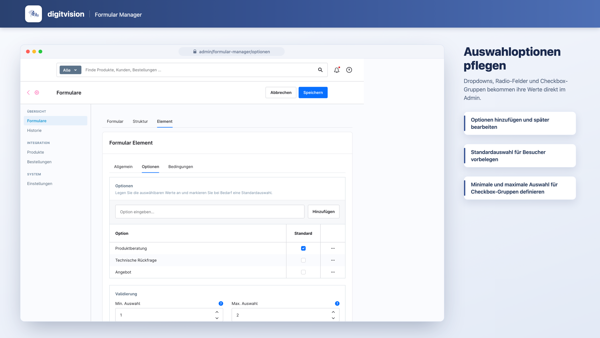Open the help question-mark icon in top bar
The height and width of the screenshot is (338, 600).
349,70
